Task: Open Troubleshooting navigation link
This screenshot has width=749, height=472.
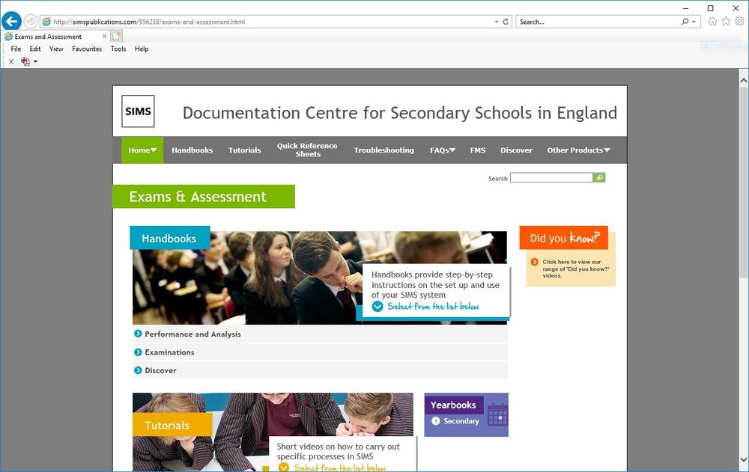Action: 383,150
